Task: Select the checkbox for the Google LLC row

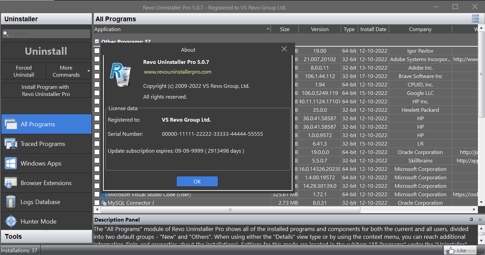Action: point(97,93)
